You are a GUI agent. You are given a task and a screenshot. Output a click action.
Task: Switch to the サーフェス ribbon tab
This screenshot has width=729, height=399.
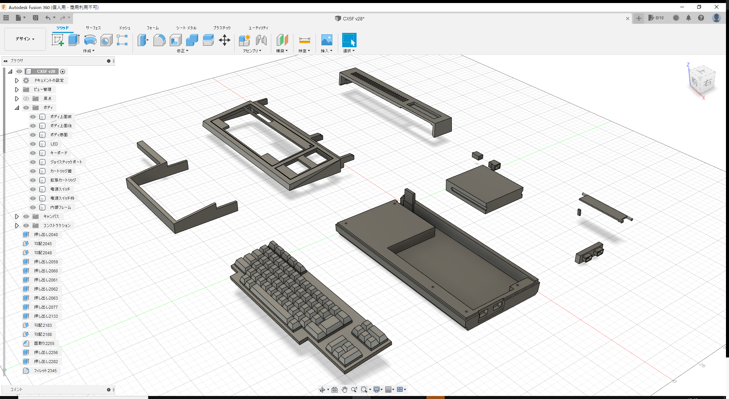[x=93, y=28]
